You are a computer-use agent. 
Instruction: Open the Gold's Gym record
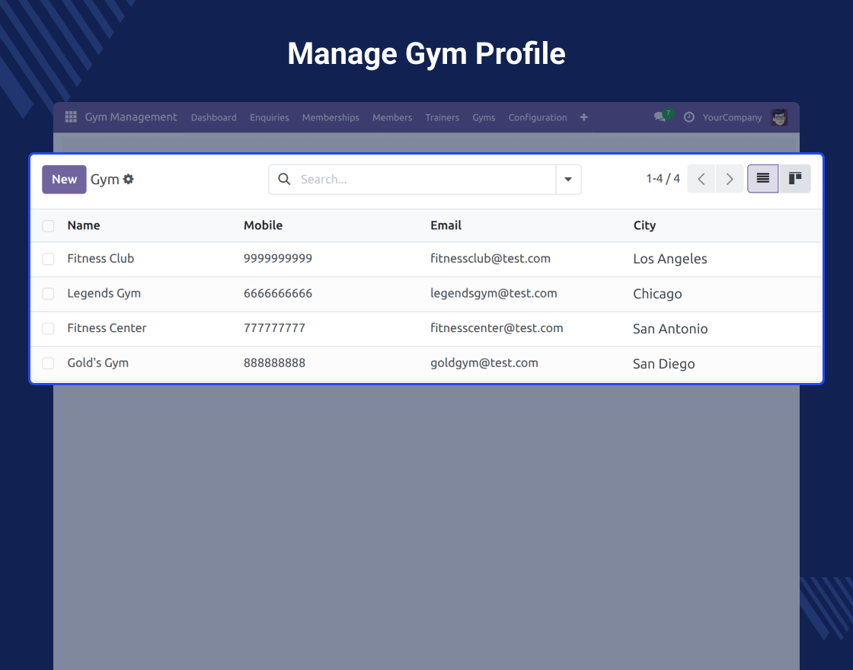[98, 363]
